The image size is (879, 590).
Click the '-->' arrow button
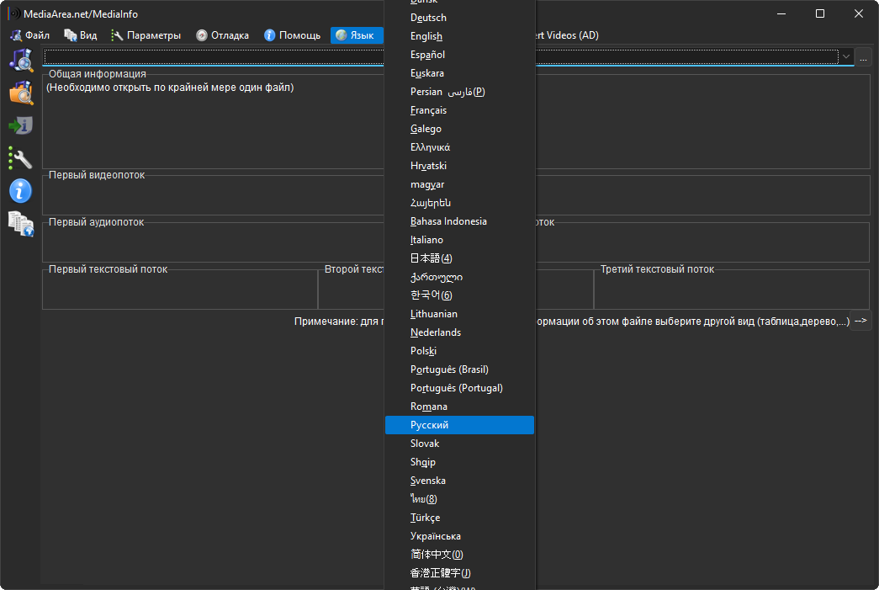point(860,321)
